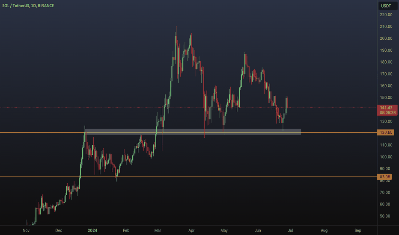Screen dimensions: 399x235
Task: Click the Jun label on time axis
Action: point(258,231)
